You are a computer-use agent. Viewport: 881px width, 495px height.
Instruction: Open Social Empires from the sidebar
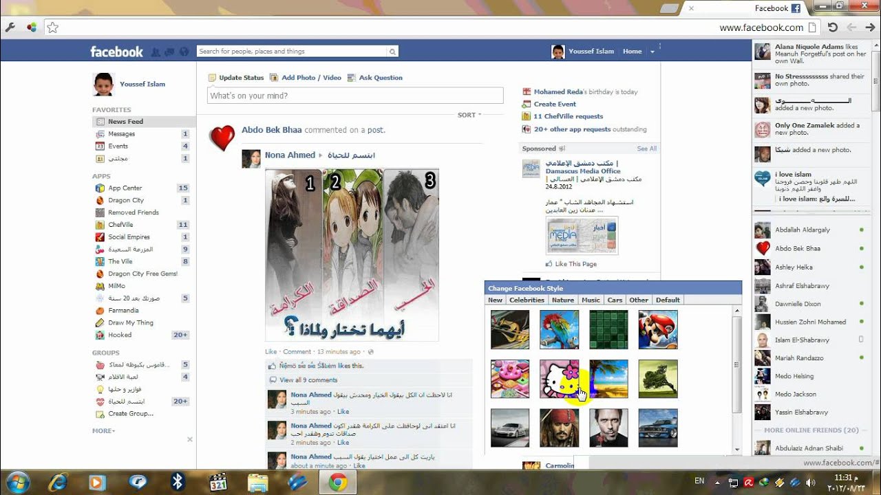129,237
